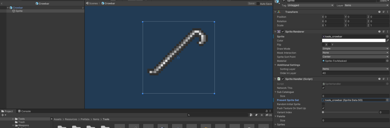Open Sprite Renderer presets icon
The width and height of the screenshot is (390, 128).
click(383, 32)
